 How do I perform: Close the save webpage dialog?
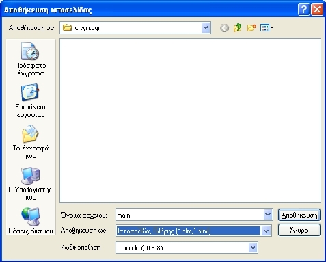point(317,10)
